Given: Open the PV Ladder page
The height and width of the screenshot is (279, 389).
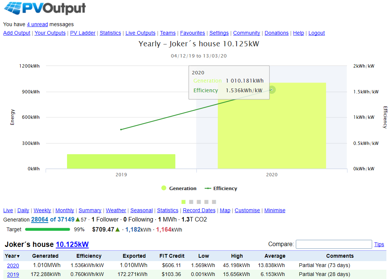Looking at the screenshot, I should click(83, 33).
